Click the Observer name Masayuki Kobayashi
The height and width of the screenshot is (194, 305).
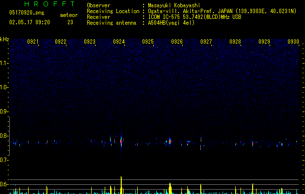click(174, 5)
